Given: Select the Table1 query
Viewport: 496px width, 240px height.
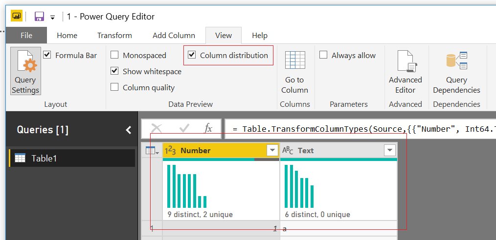Looking at the screenshot, I should [72, 158].
